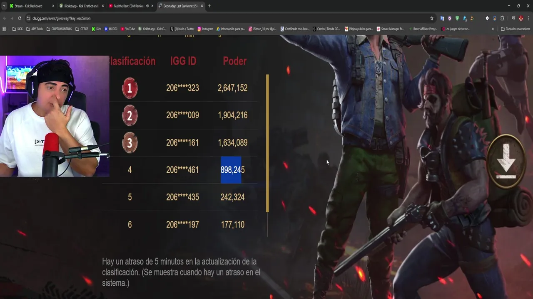Open the Todos los marcadores folder
This screenshot has height=299, width=533.
click(x=515, y=29)
